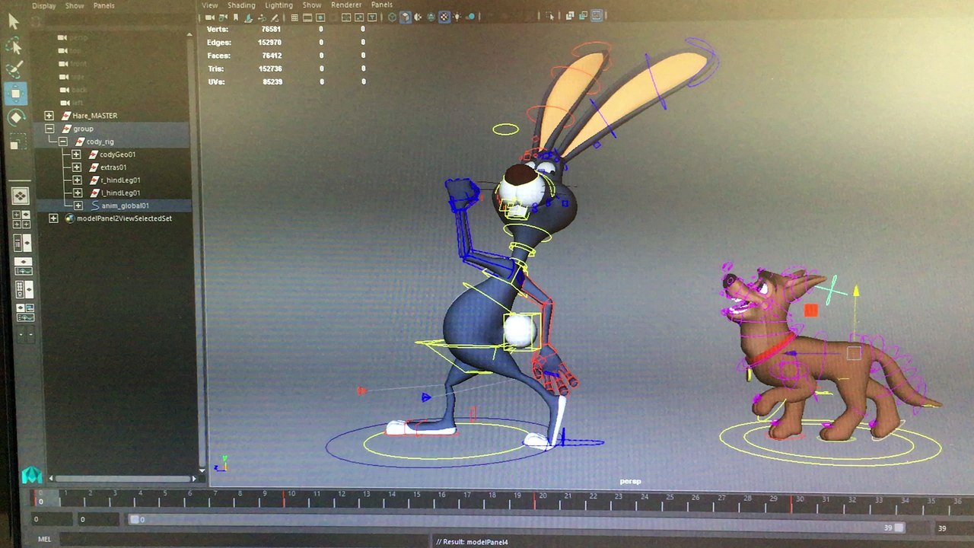Activate the Lasso select tool
Viewport: 974px width, 548px height.
coord(14,46)
